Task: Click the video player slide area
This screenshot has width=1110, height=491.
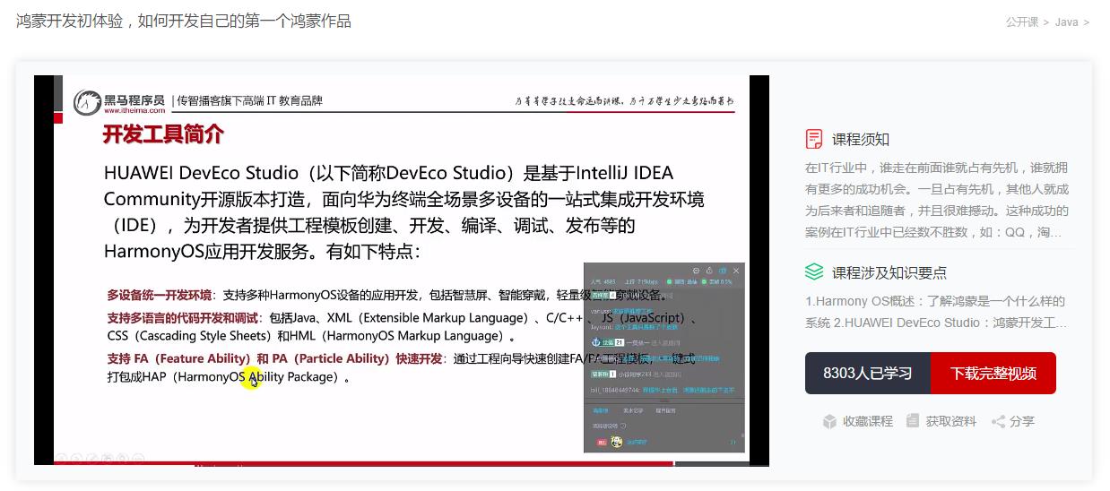Action: 402,270
